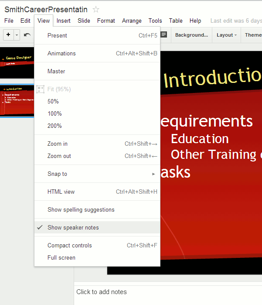Viewport: 262px width, 305px height.
Task: Click Zoom out menu entry
Action: pos(97,156)
